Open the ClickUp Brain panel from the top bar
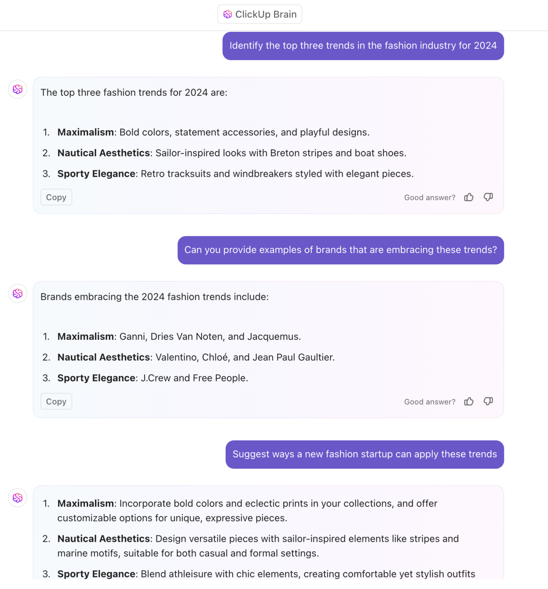The image size is (548, 589). click(259, 14)
